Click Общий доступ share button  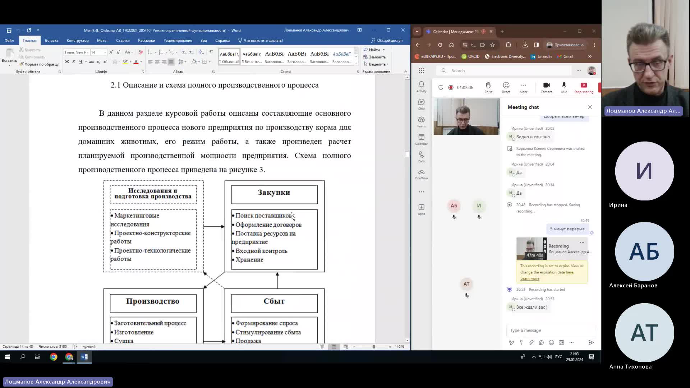(x=387, y=41)
